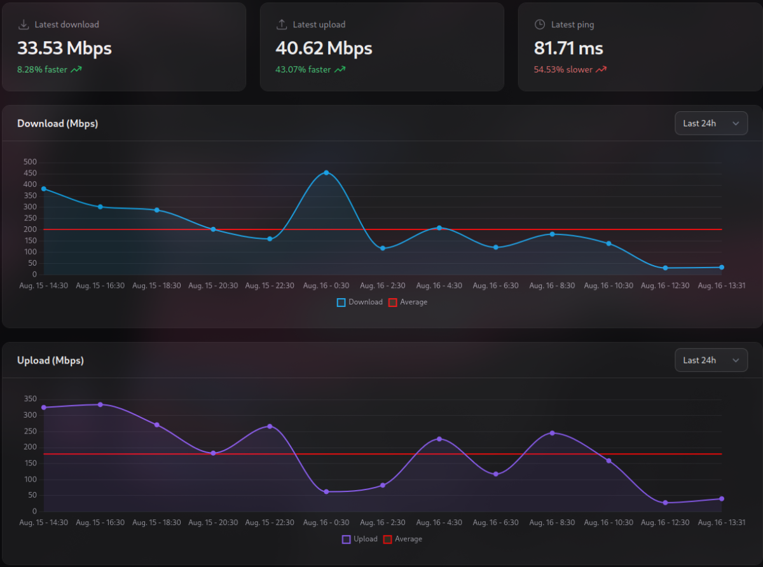The height and width of the screenshot is (567, 763).
Task: Click the chevron arrow in the Upload range selector
Action: (736, 360)
